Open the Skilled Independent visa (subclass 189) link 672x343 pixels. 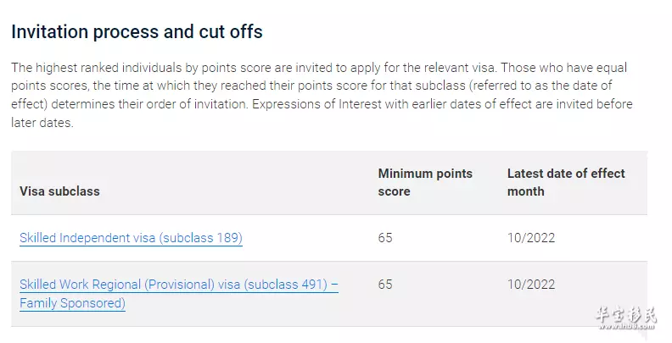click(x=131, y=238)
